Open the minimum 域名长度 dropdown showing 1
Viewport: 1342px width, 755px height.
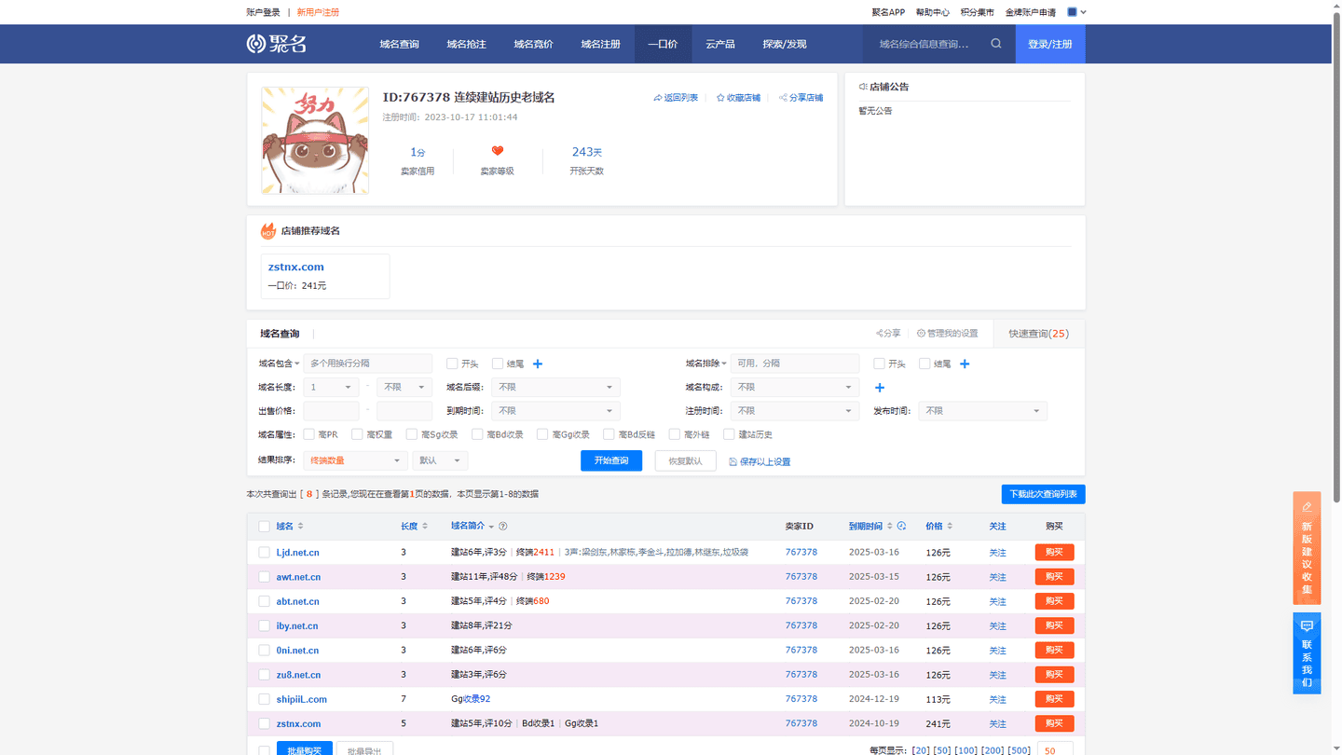(331, 388)
